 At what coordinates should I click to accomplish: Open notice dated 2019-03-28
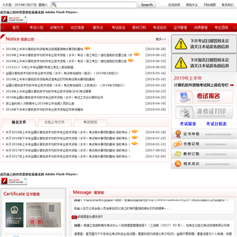(45, 109)
